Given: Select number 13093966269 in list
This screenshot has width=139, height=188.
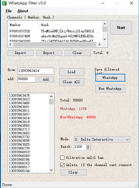Looking at the screenshot, I should [19, 156].
